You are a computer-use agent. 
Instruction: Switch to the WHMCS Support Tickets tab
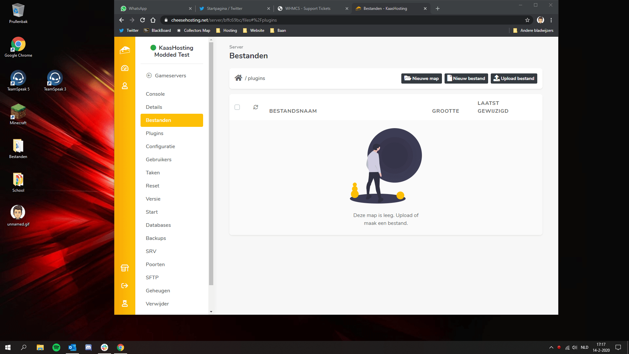click(x=308, y=9)
